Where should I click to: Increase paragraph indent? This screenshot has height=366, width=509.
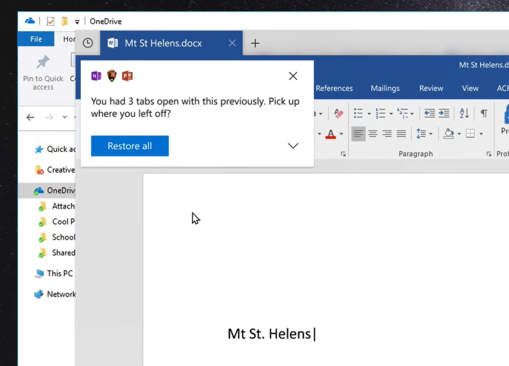(444, 113)
